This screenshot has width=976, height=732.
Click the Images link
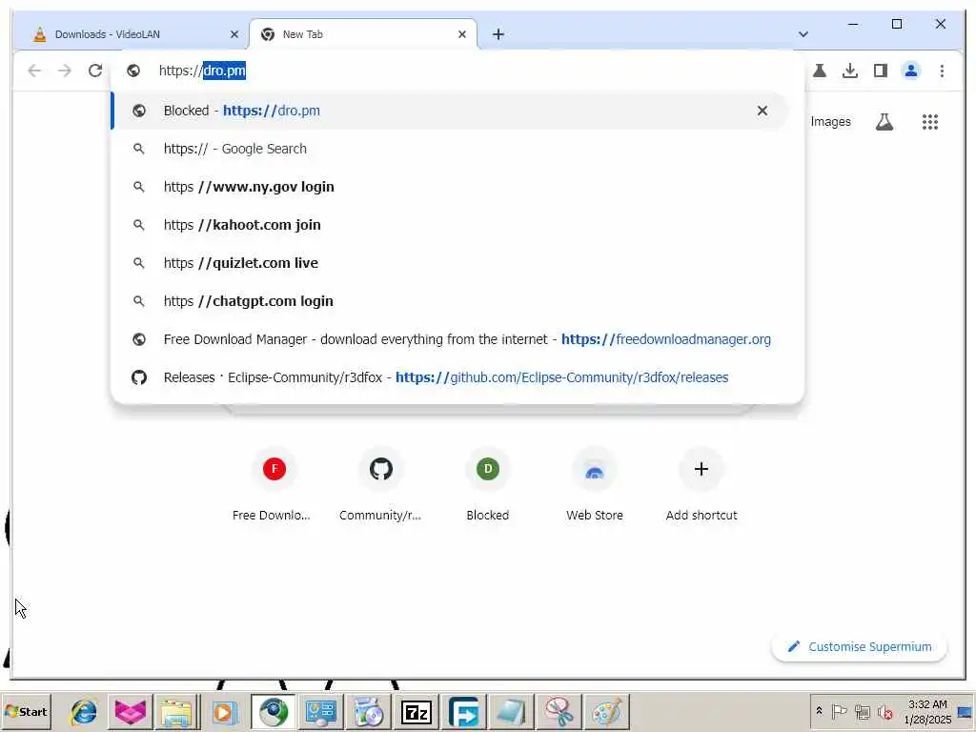click(x=830, y=122)
